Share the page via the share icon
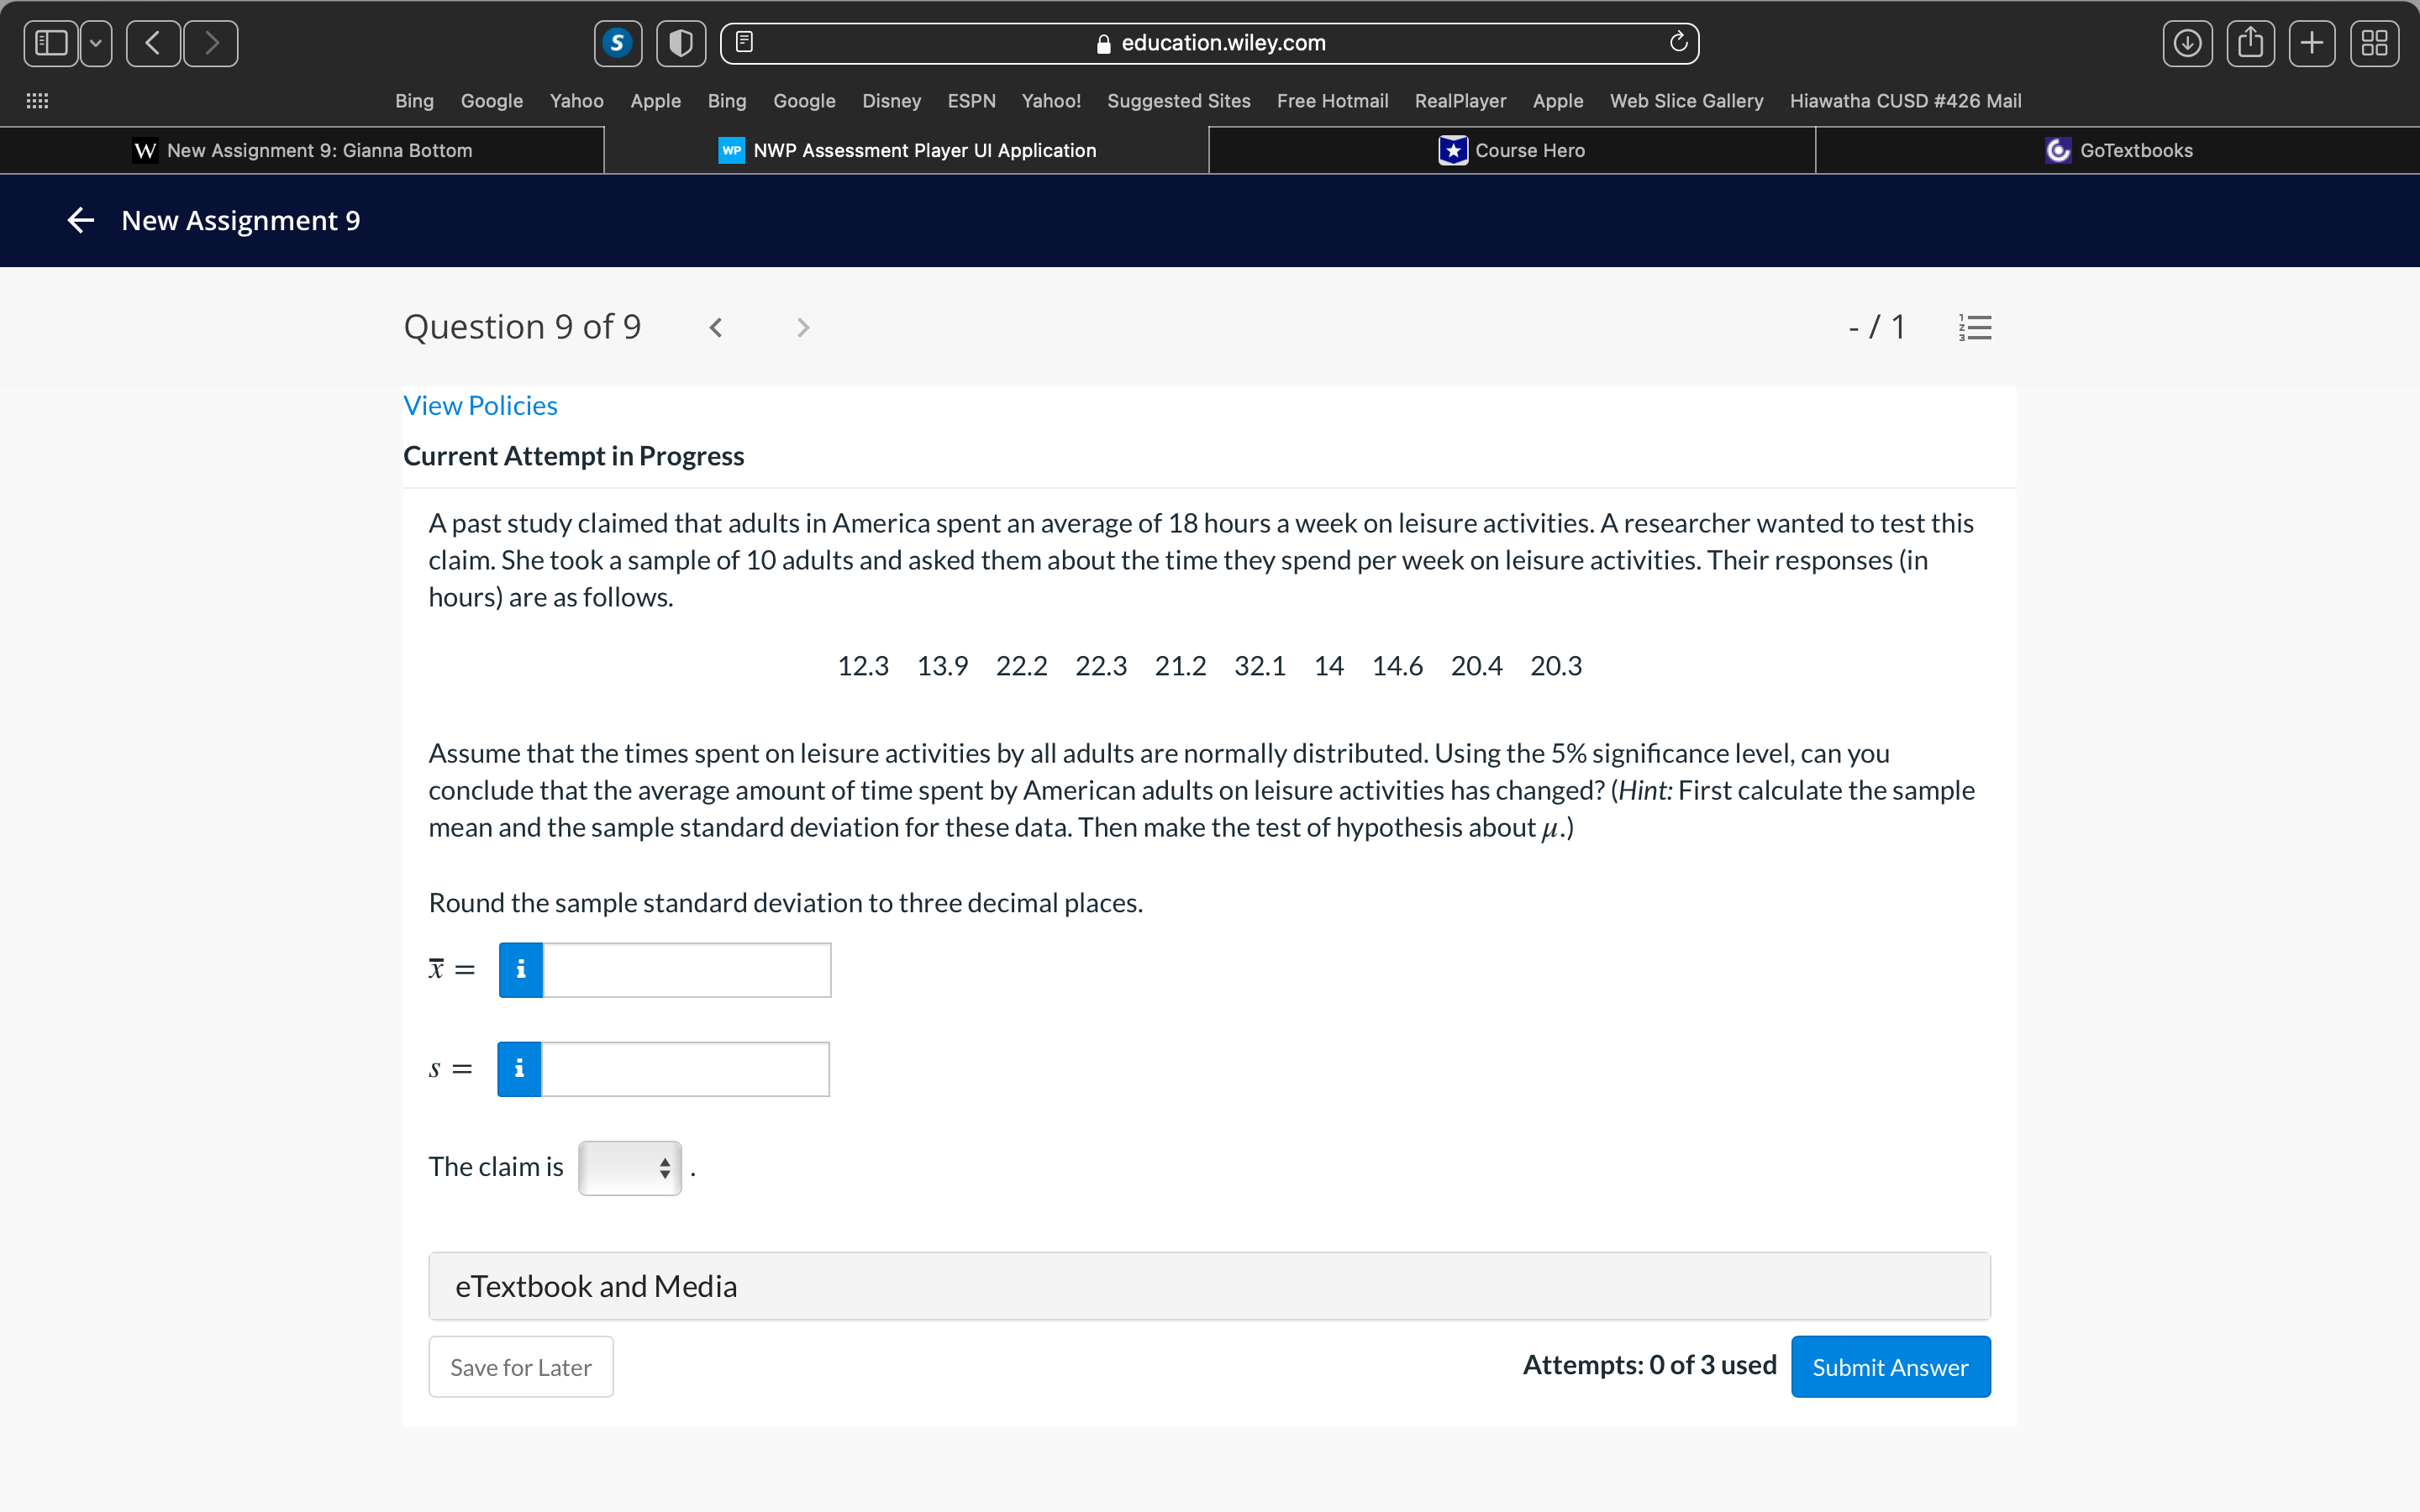 [x=2251, y=43]
